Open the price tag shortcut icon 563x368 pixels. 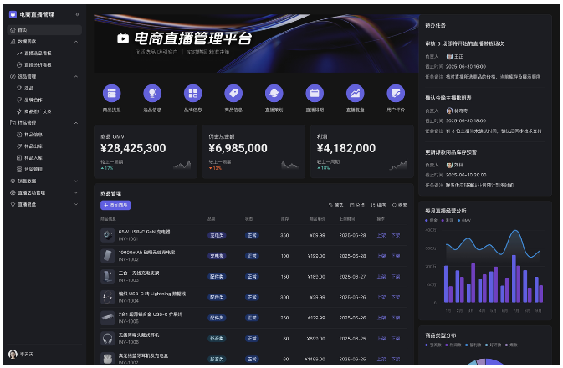[233, 94]
